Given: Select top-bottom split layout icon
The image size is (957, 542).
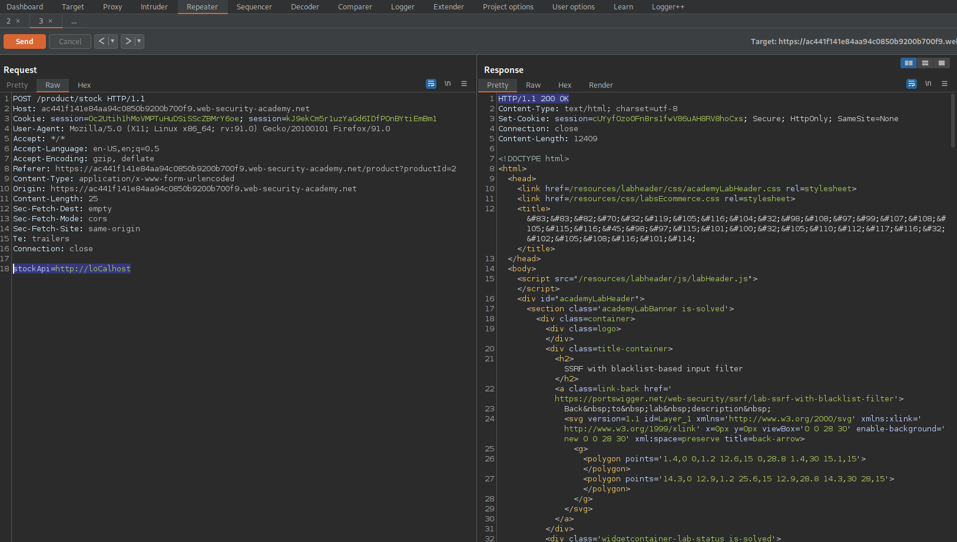Looking at the screenshot, I should [x=925, y=63].
